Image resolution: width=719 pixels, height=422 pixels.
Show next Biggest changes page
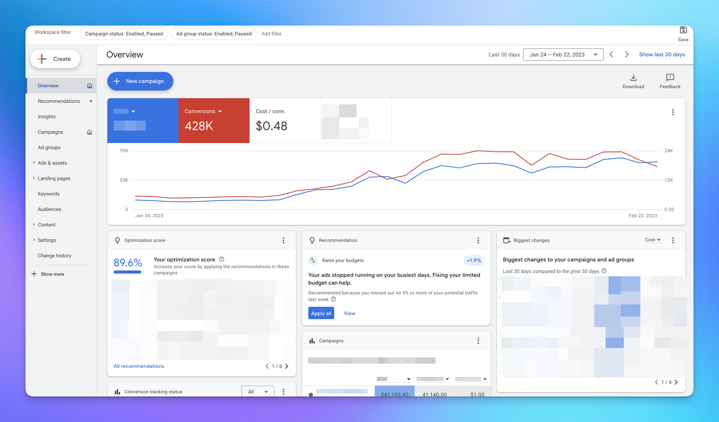pyautogui.click(x=676, y=382)
